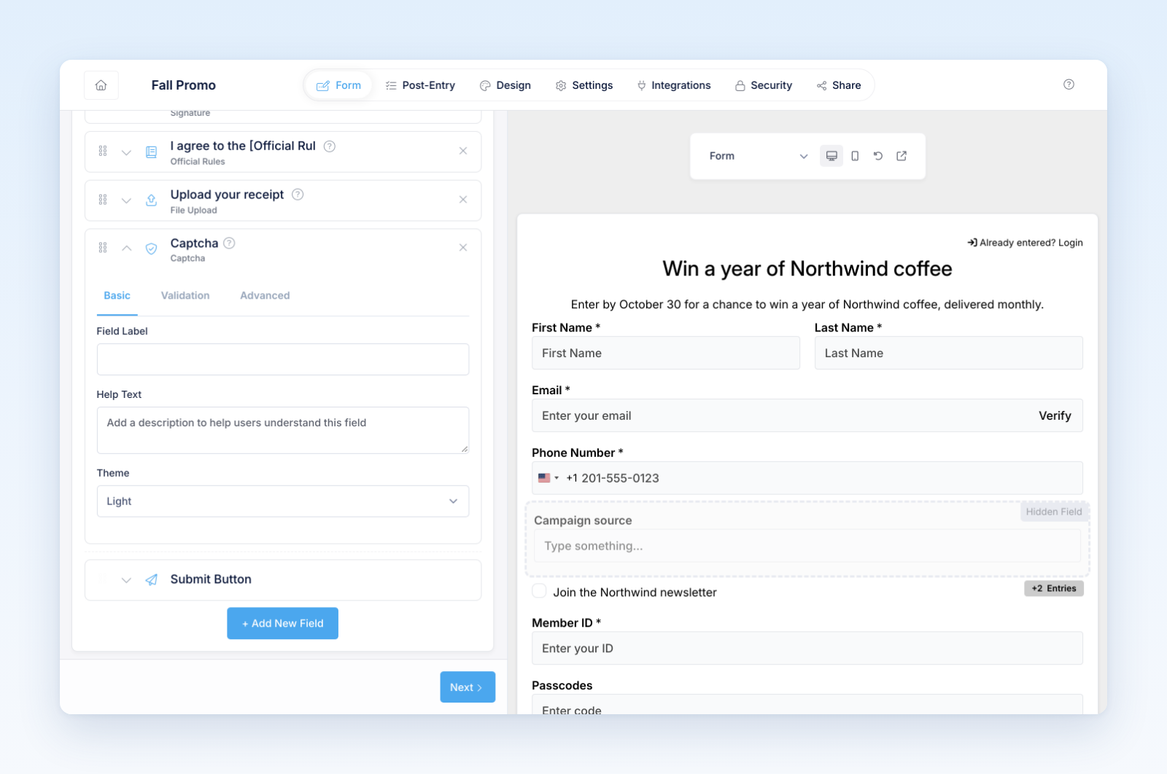Show help tooltip for Upload your receipt
The image size is (1167, 774).
(x=298, y=195)
